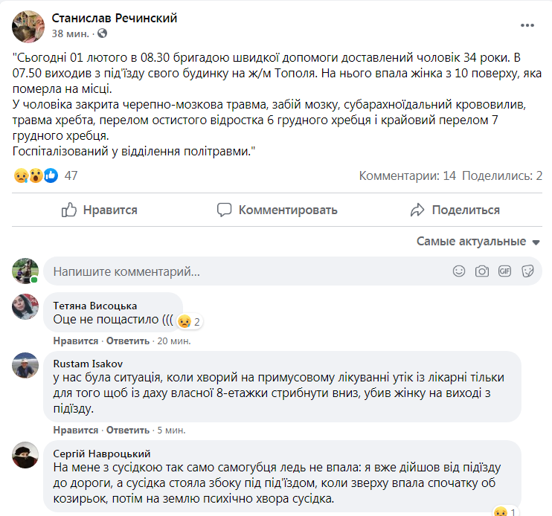Image resolution: width=552 pixels, height=516 pixels.
Task: Attach a photo using the camera icon
Action: pyautogui.click(x=482, y=271)
